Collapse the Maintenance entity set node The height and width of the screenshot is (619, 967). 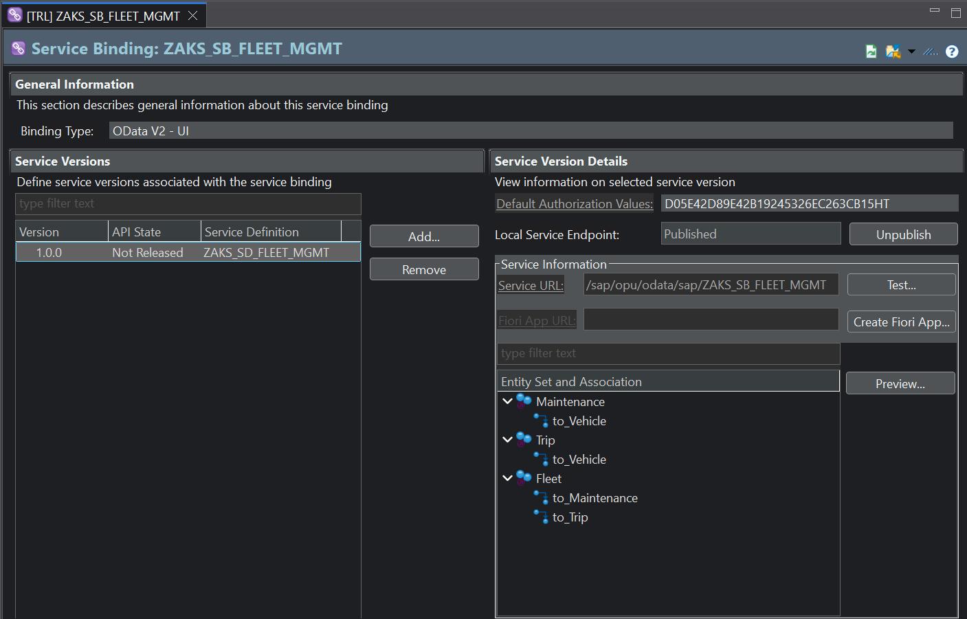(x=507, y=401)
